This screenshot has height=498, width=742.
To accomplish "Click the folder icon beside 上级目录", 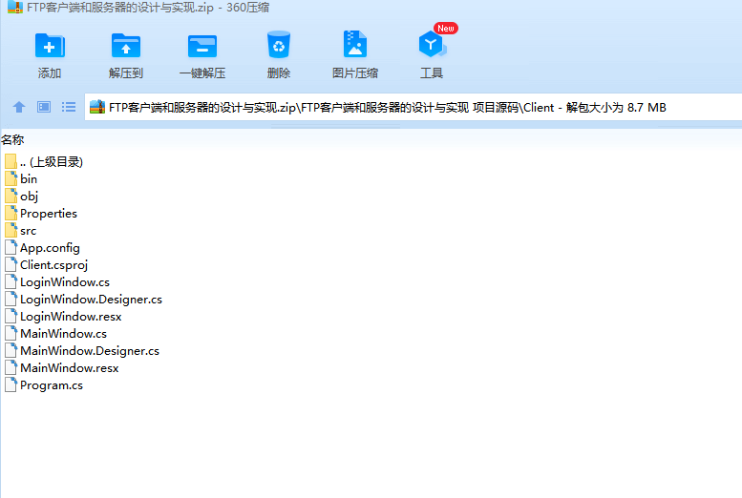I will [x=11, y=162].
